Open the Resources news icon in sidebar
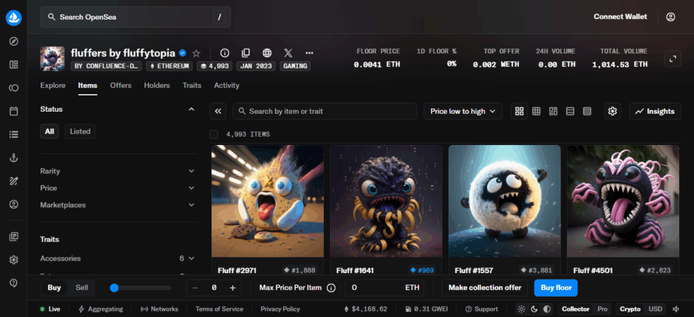The width and height of the screenshot is (694, 317). [14, 236]
